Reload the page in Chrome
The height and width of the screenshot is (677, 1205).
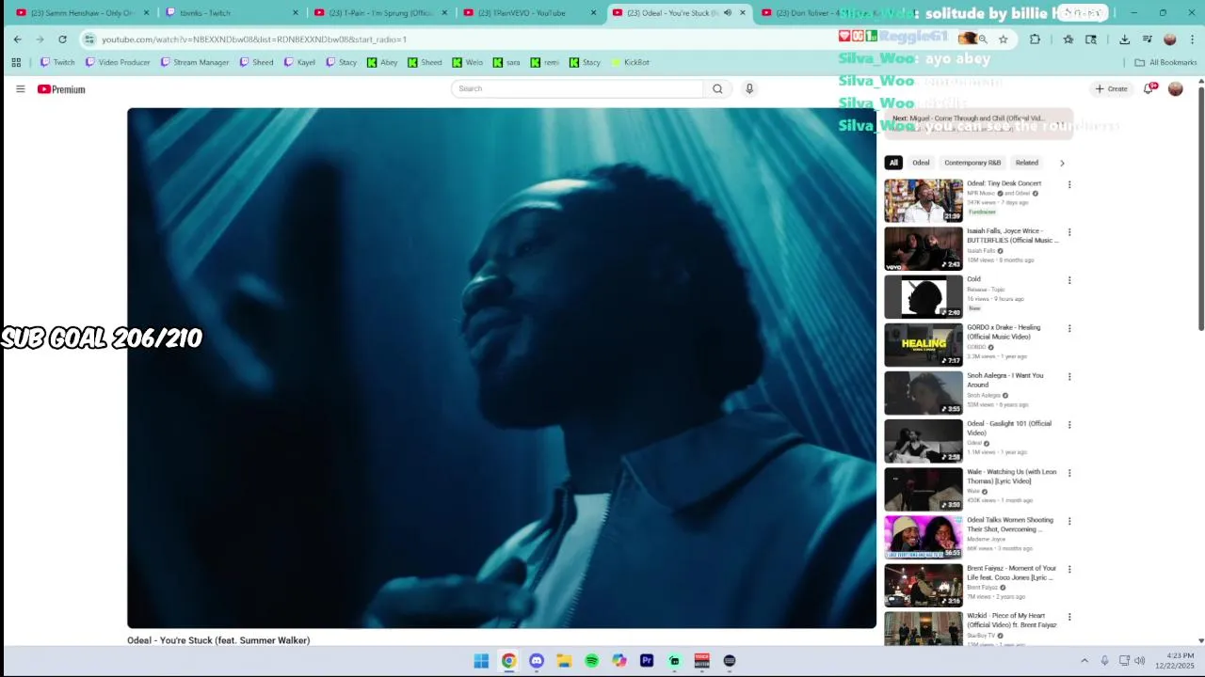62,39
